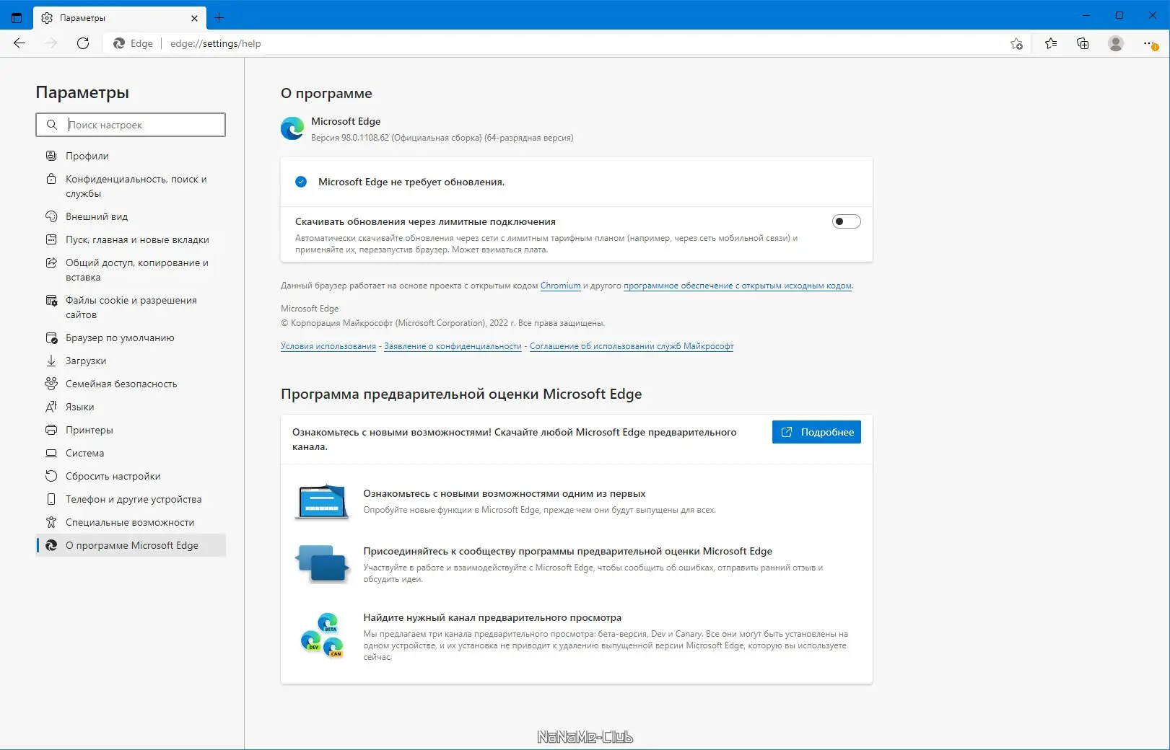This screenshot has height=750, width=1170.
Task: Click Присоединяйтесь к сообществу программы heading
Action: point(567,551)
